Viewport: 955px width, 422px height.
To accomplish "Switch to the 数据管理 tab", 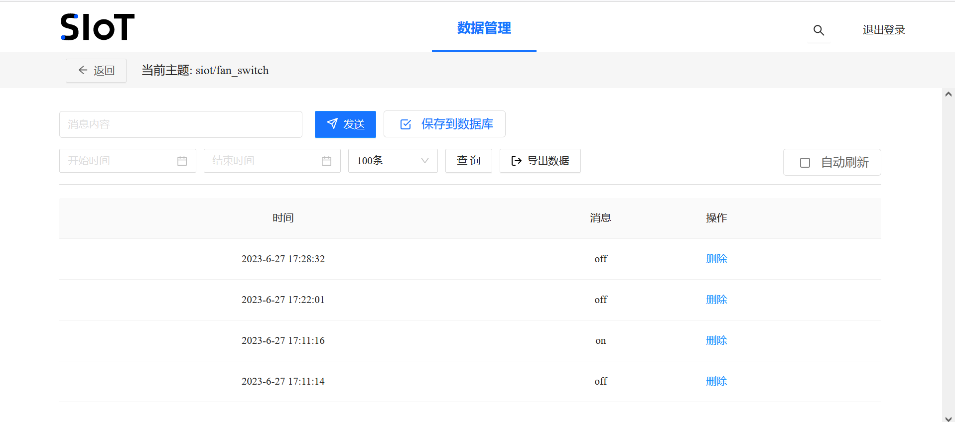I will point(484,28).
